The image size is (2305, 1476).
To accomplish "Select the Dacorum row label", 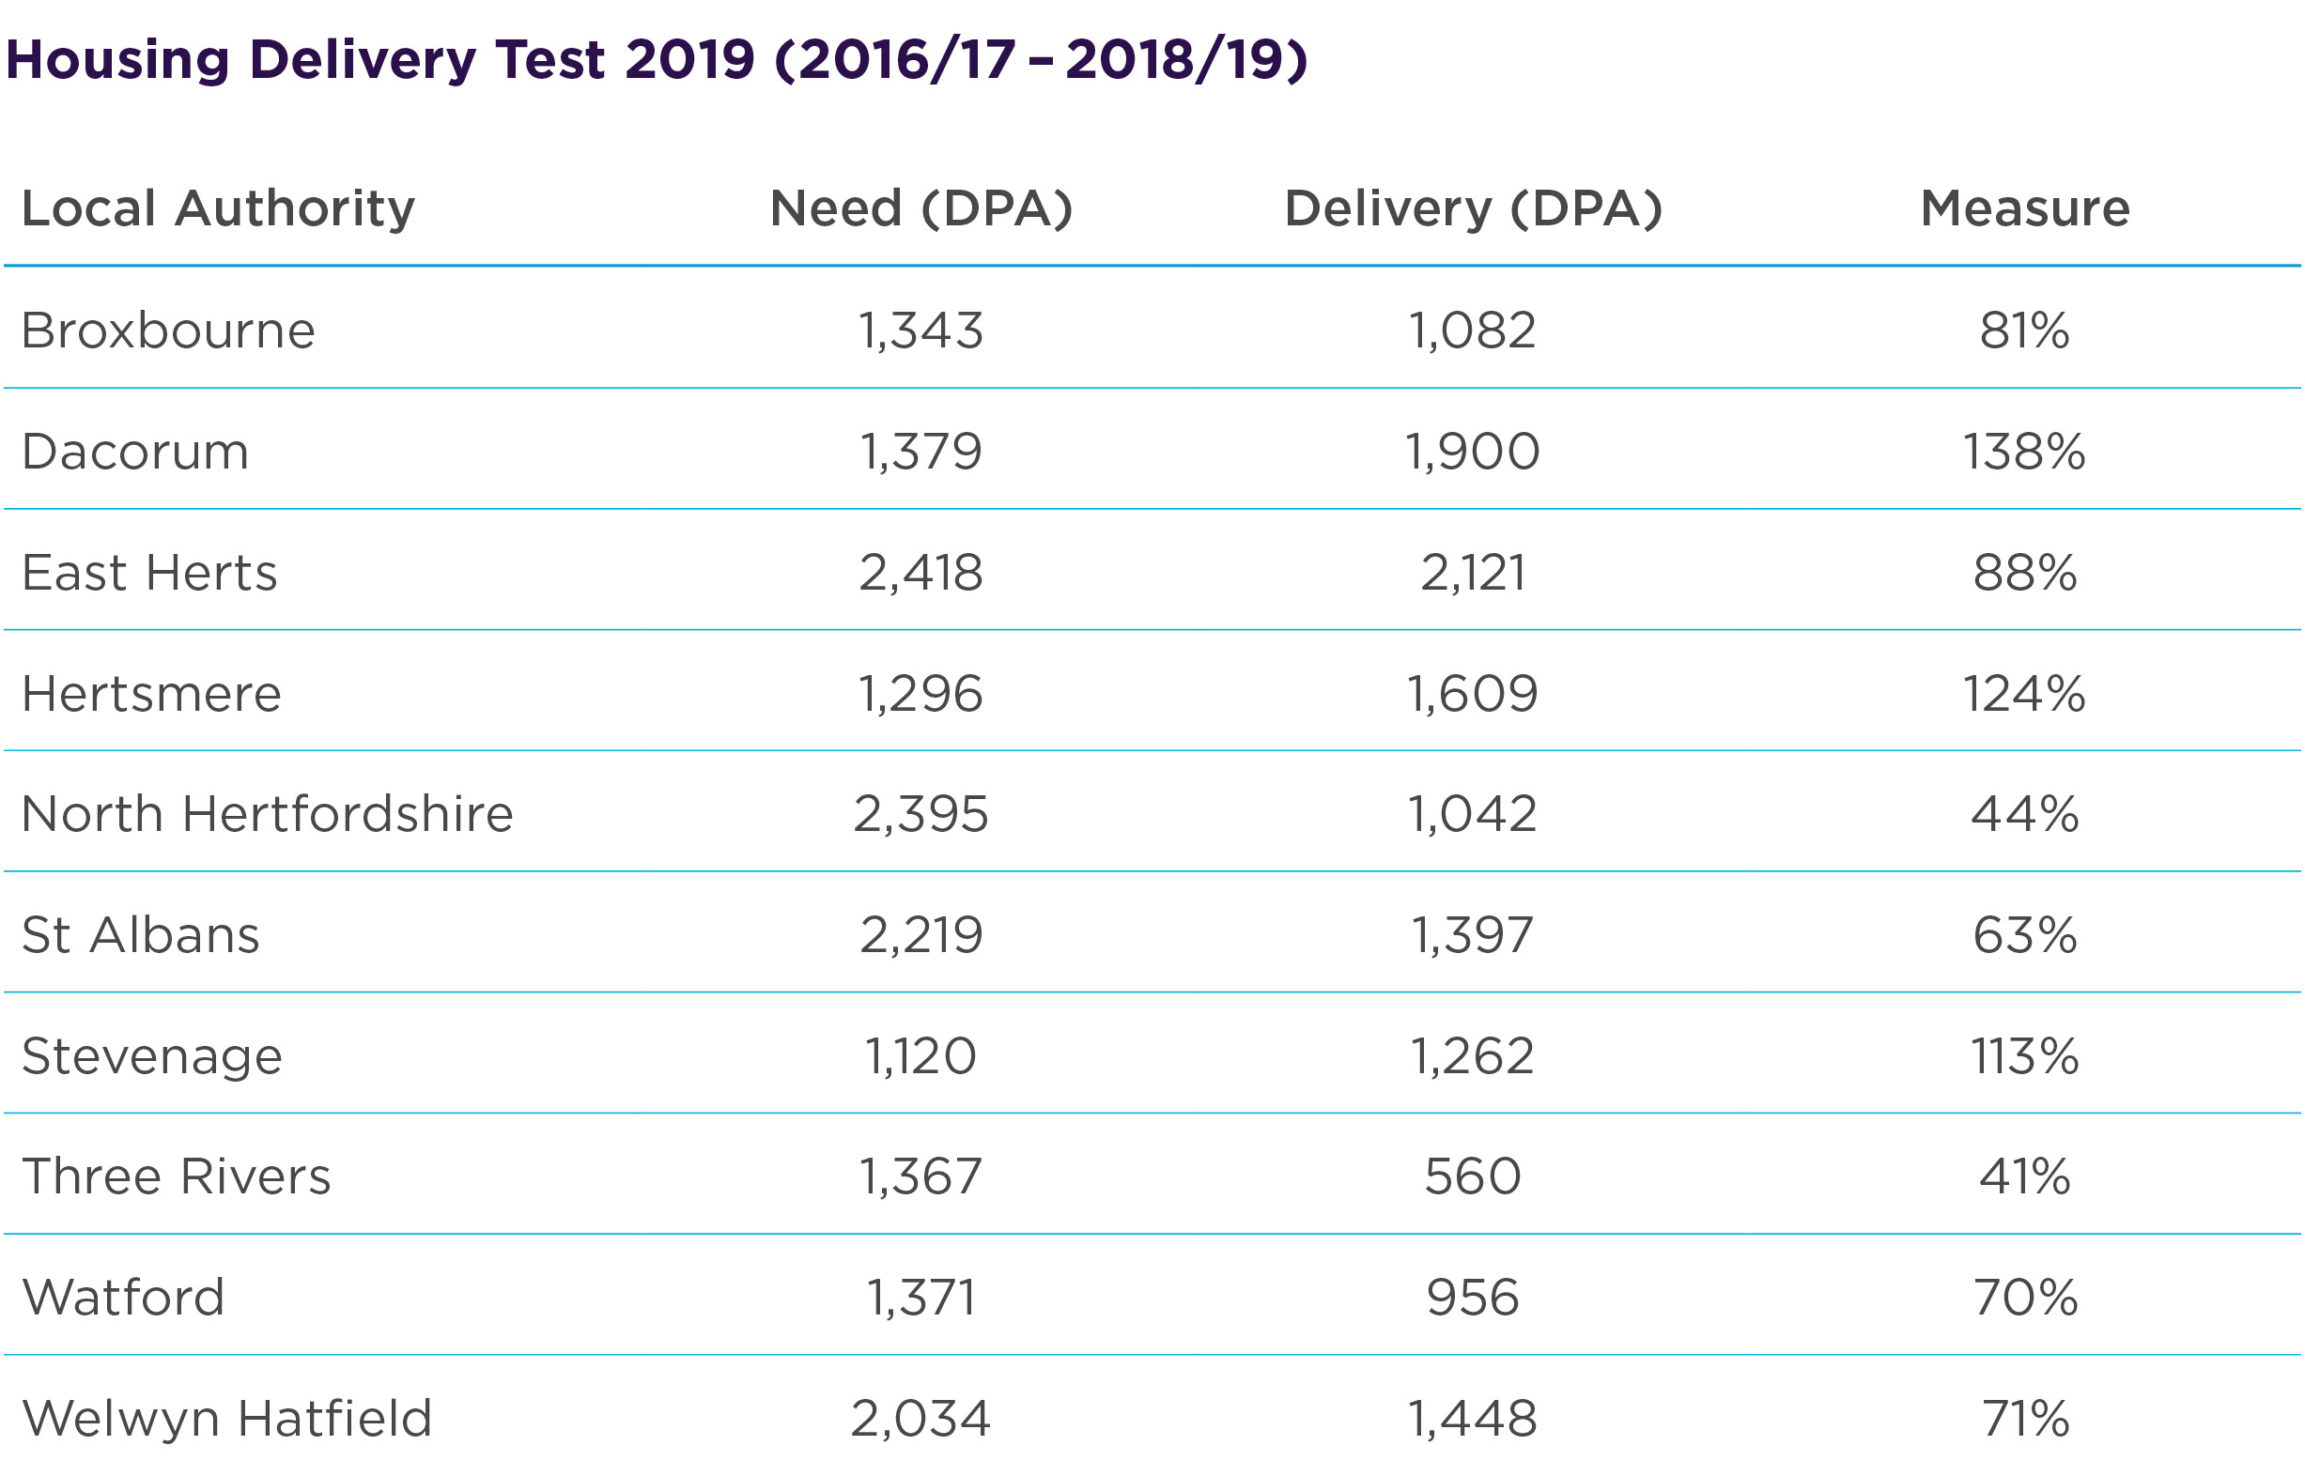I will pyautogui.click(x=135, y=452).
